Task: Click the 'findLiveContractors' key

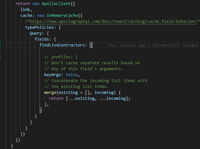Action: click(x=62, y=45)
